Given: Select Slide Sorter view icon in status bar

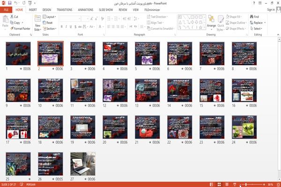Looking at the screenshot, I should point(219,185).
